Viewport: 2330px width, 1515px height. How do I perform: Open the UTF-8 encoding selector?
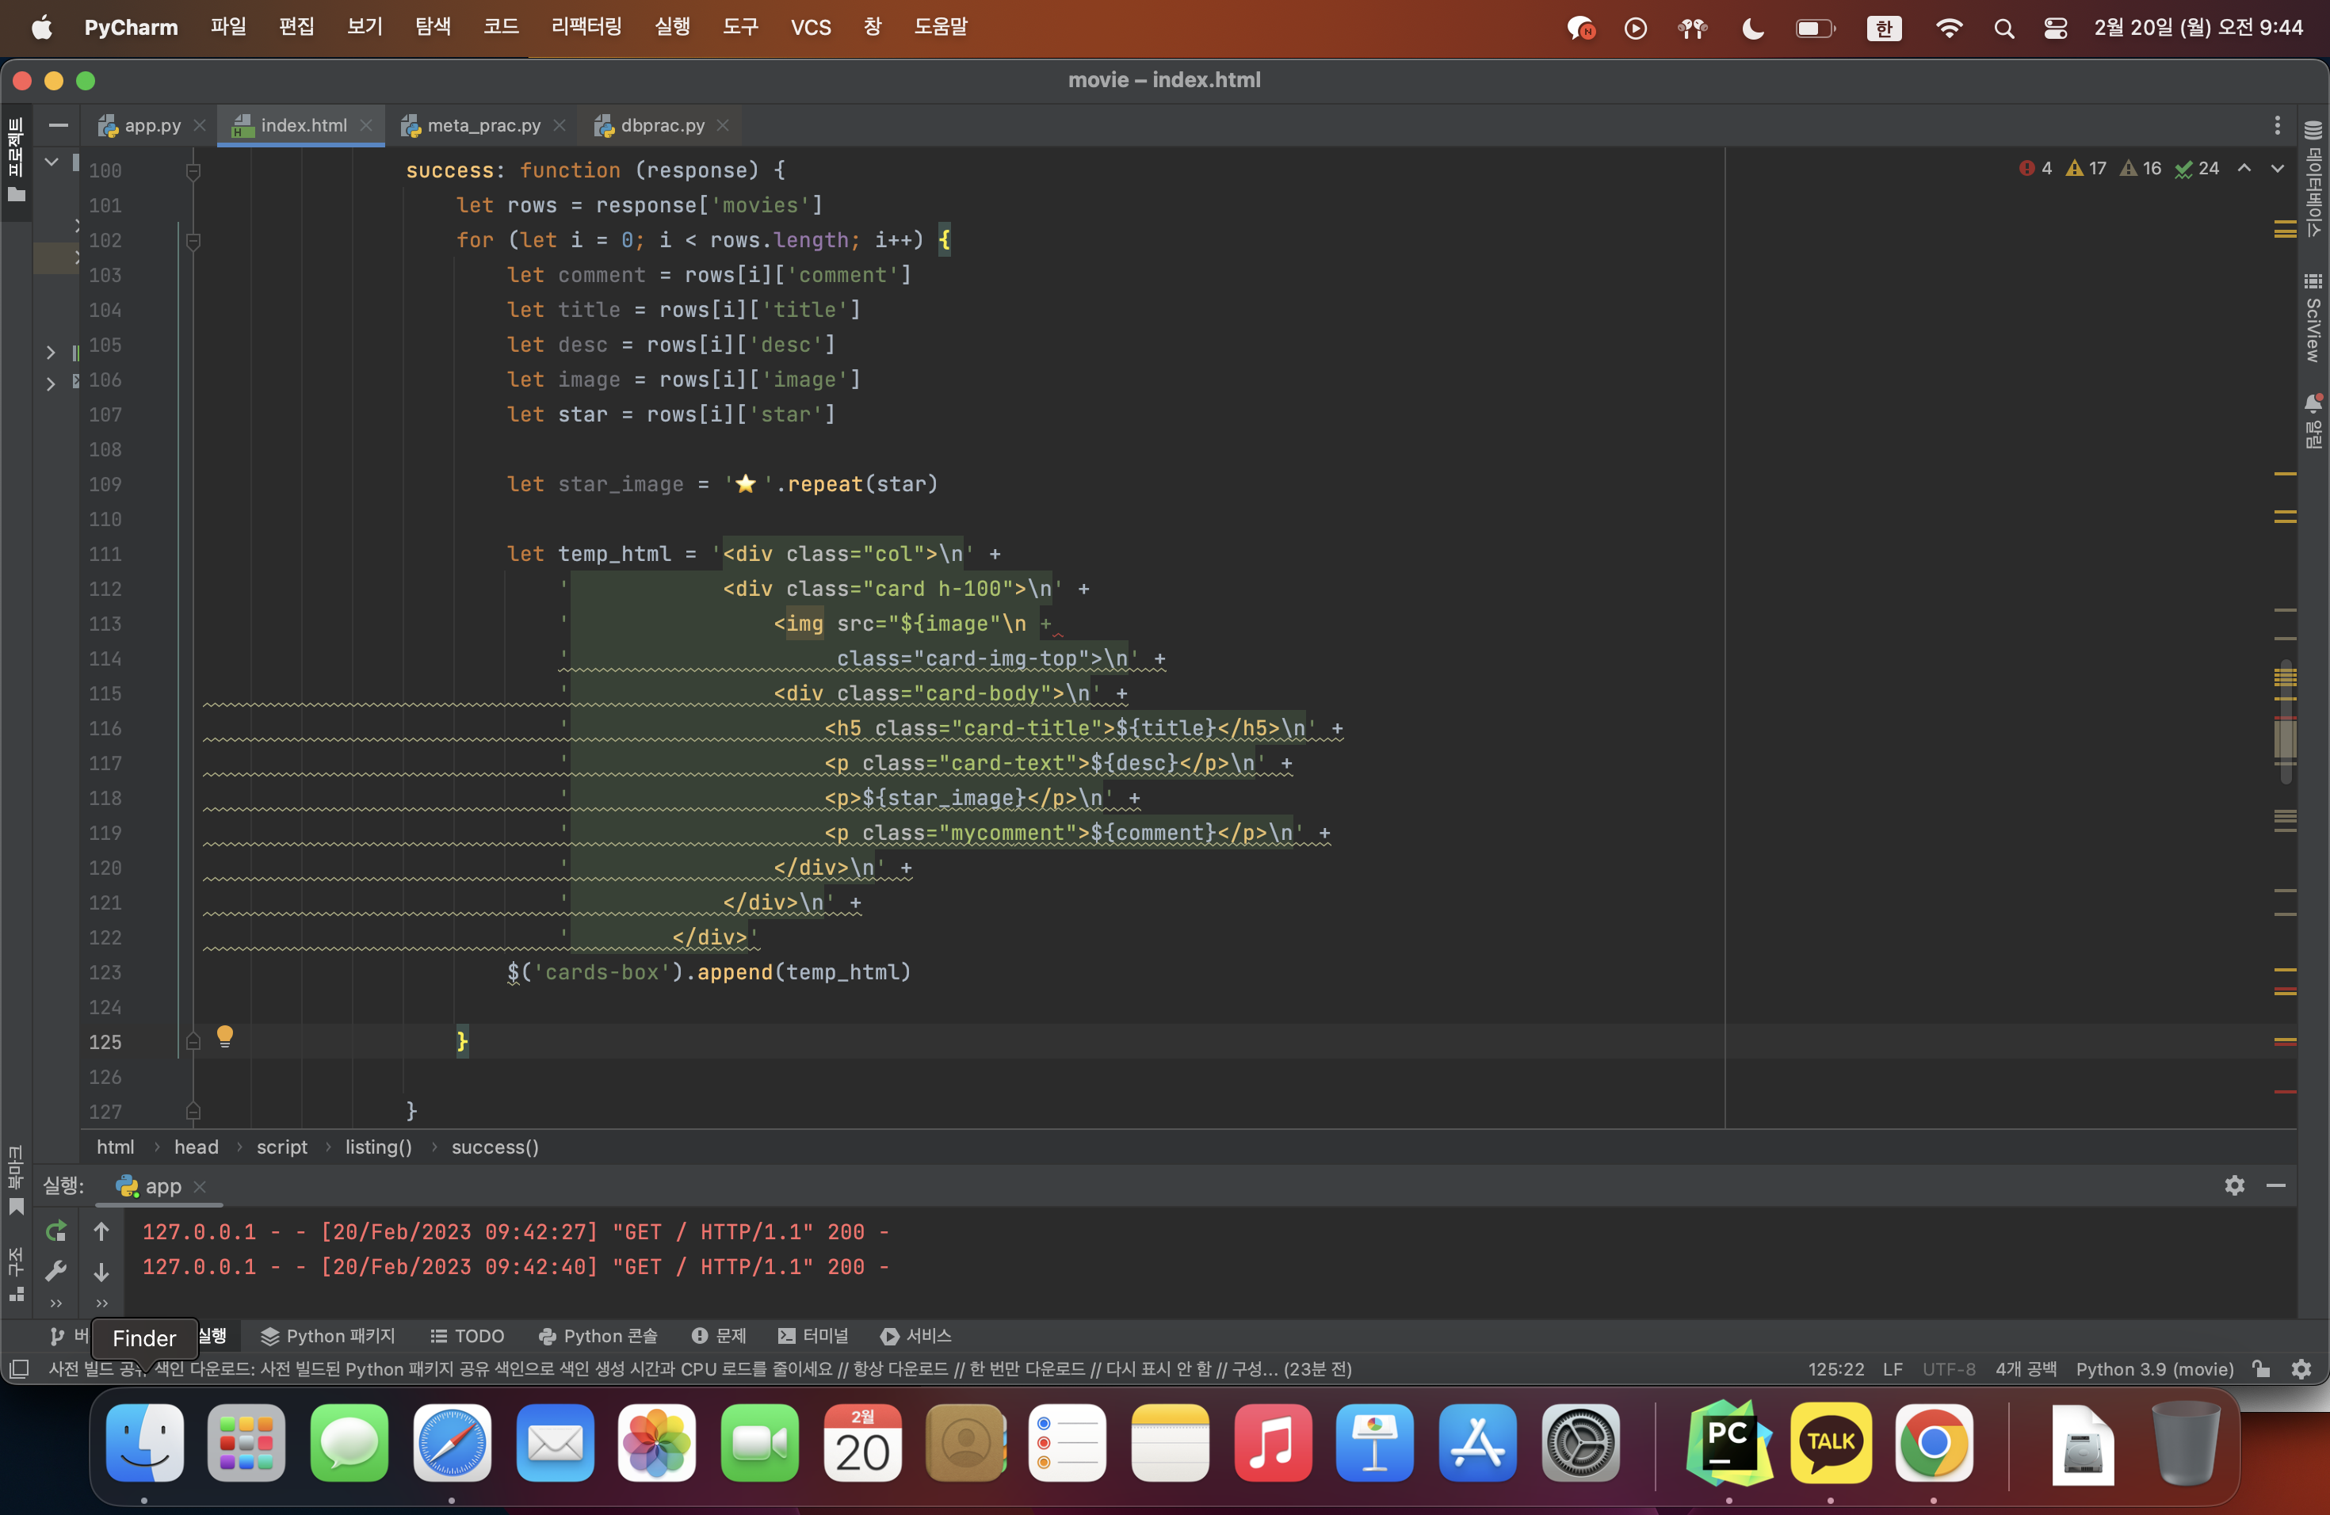coord(1948,1369)
